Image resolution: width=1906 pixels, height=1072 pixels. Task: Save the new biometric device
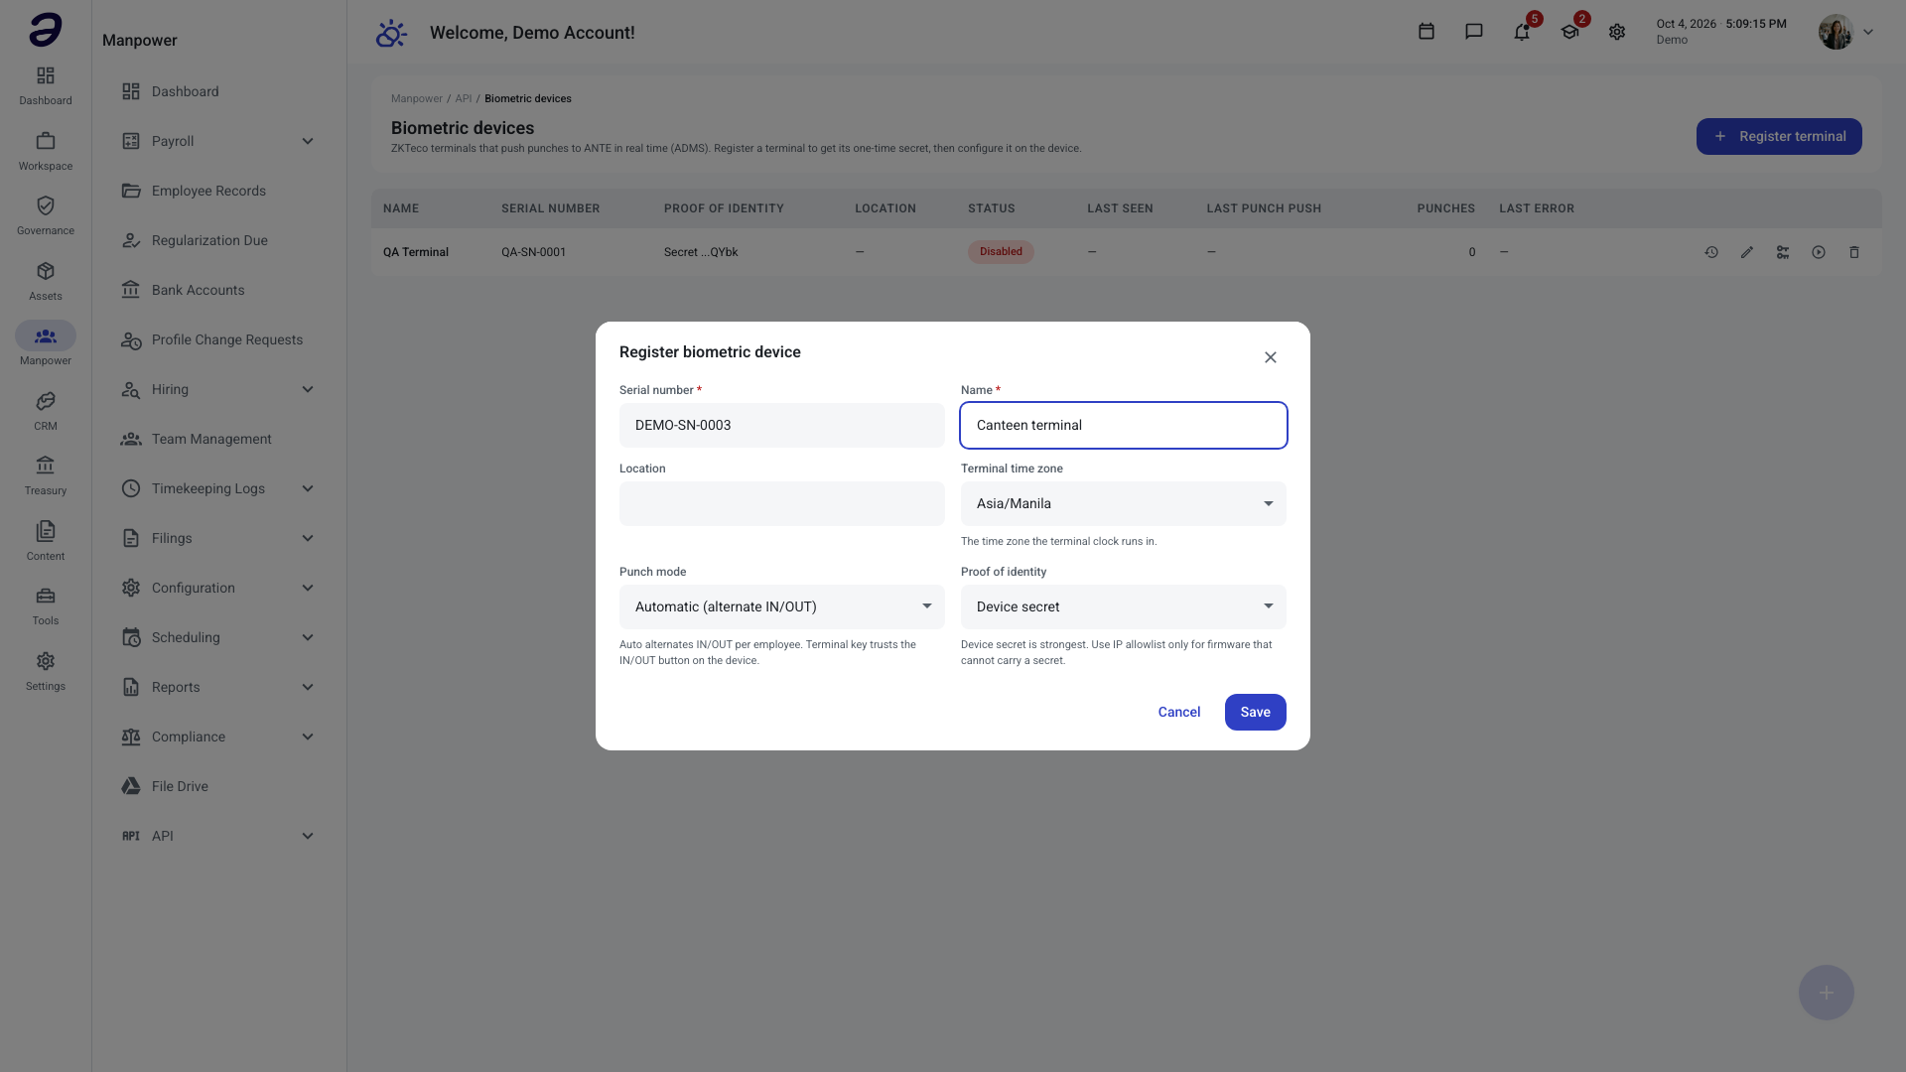tap(1255, 713)
